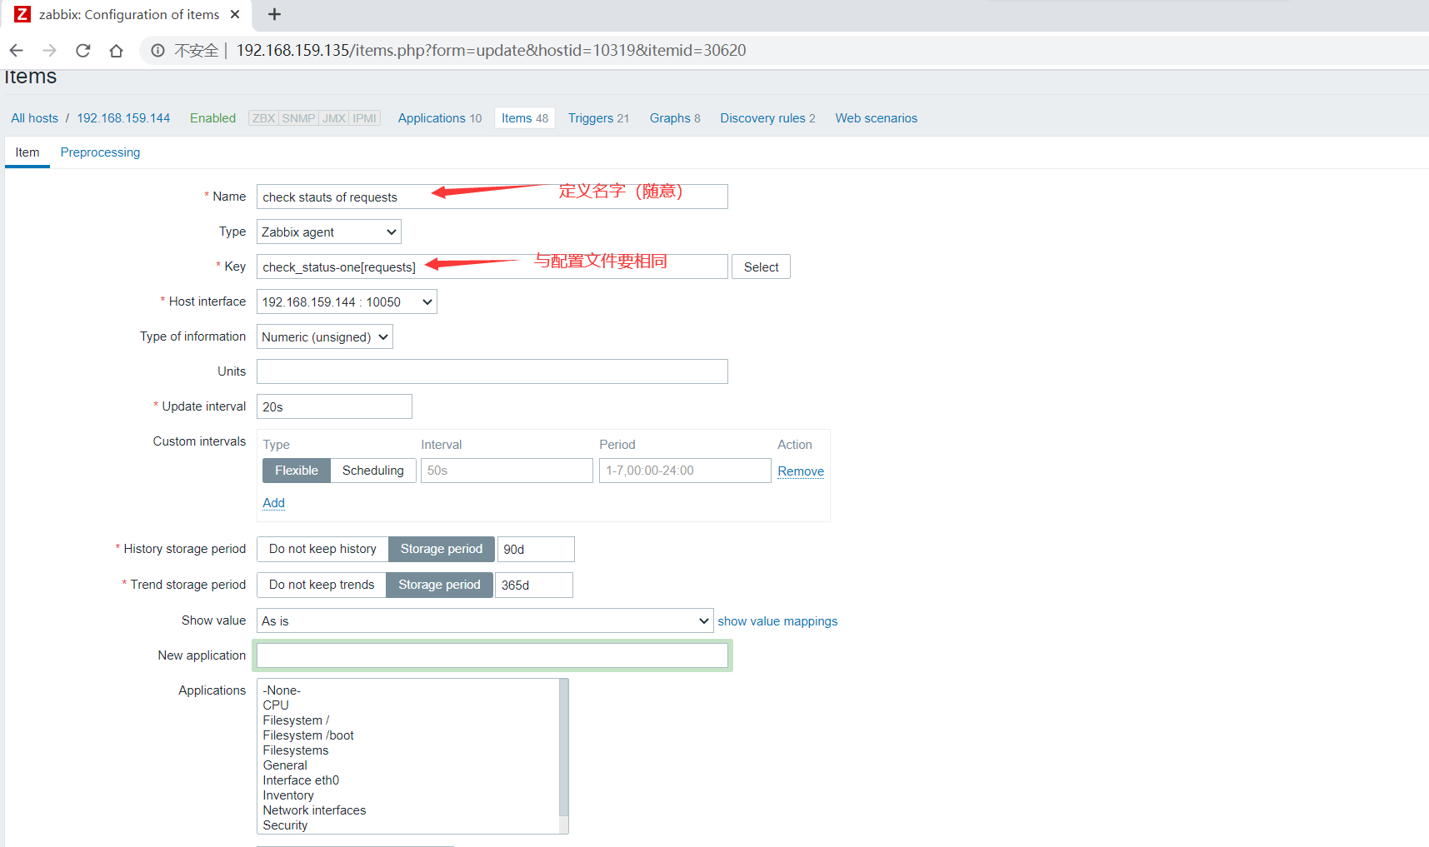Open the site security info icon
This screenshot has height=847, width=1429.
157,51
